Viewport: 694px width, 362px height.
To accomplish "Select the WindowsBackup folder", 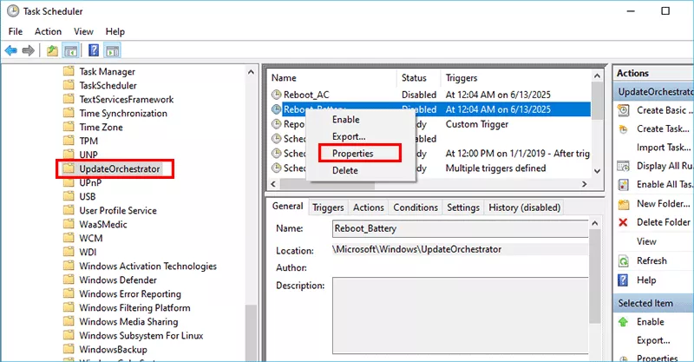I will pos(114,350).
